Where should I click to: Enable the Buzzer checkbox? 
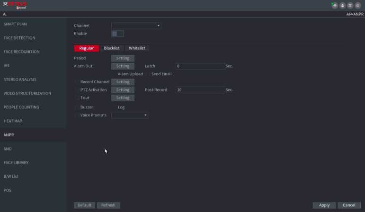click(77, 107)
